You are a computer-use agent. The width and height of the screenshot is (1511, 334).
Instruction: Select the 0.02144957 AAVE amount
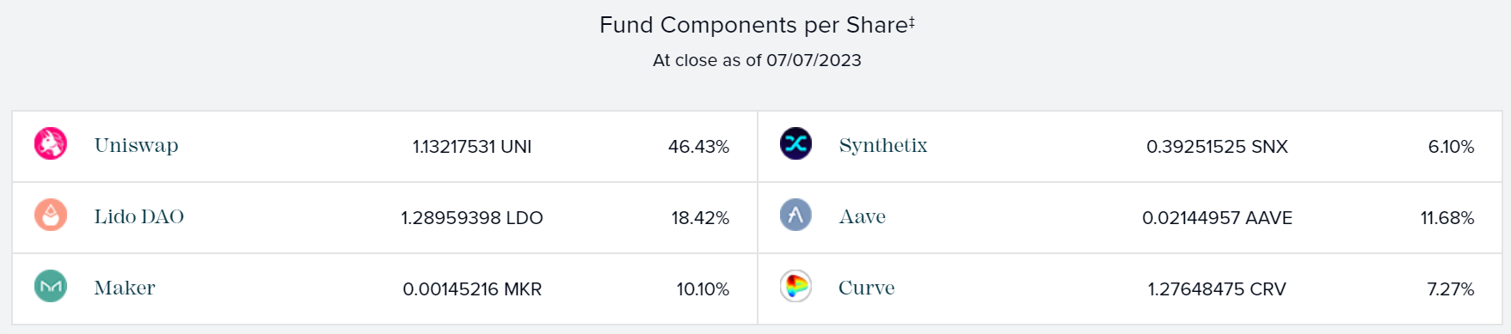click(x=1217, y=218)
